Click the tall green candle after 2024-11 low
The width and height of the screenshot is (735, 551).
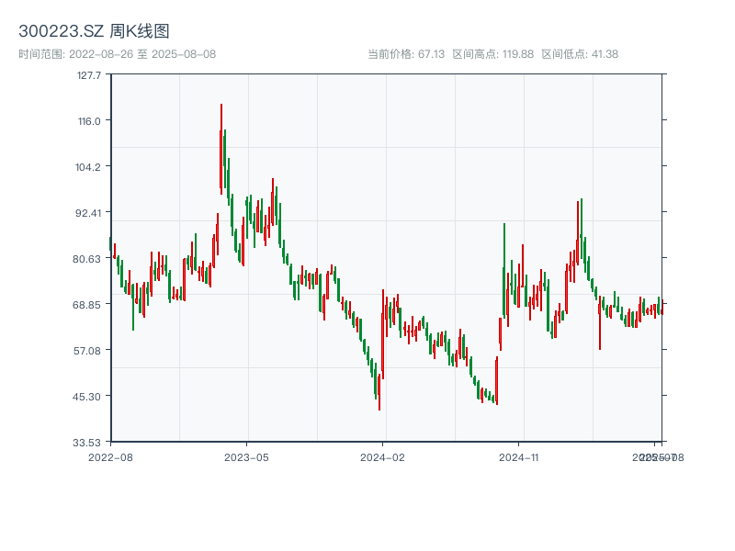click(504, 271)
